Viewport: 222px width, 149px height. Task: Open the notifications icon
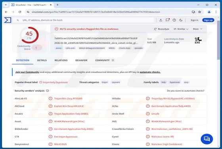click(167, 20)
